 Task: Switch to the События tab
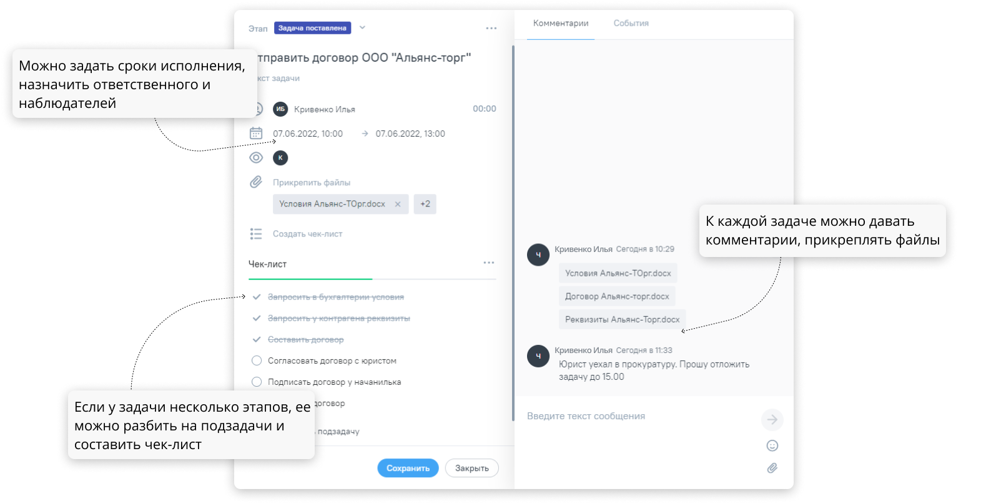pos(631,23)
